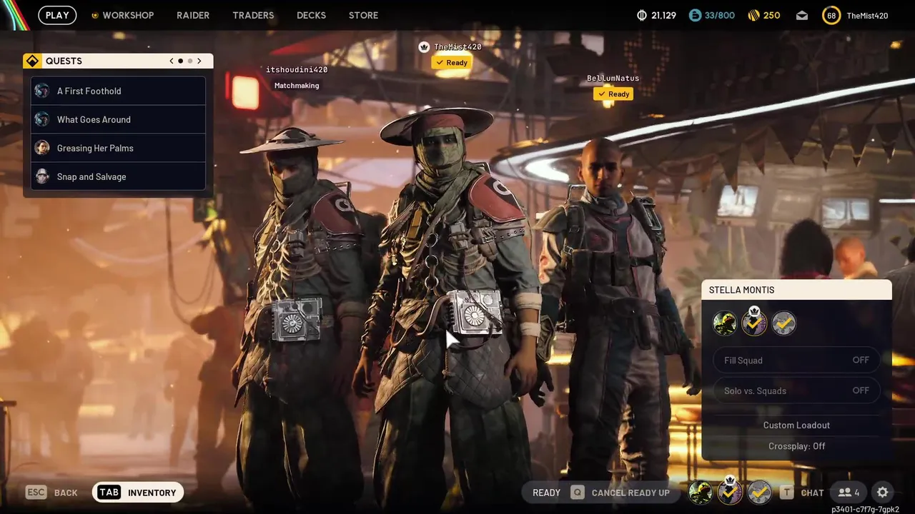Viewport: 915px width, 514px height.
Task: Click the coin currency icon beside 21.129
Action: point(641,15)
